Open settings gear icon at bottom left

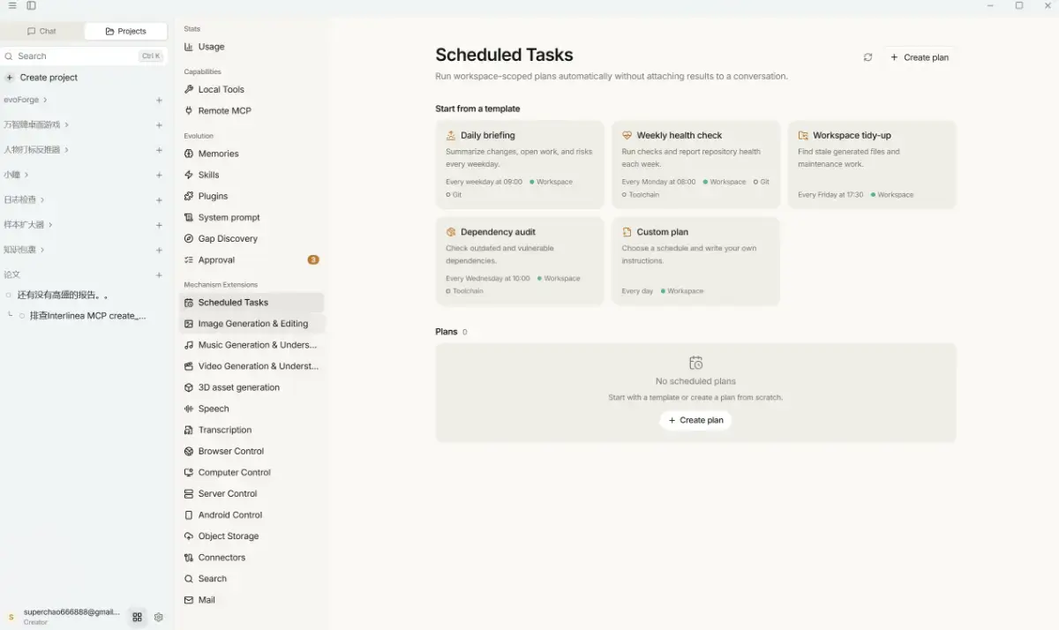(159, 618)
